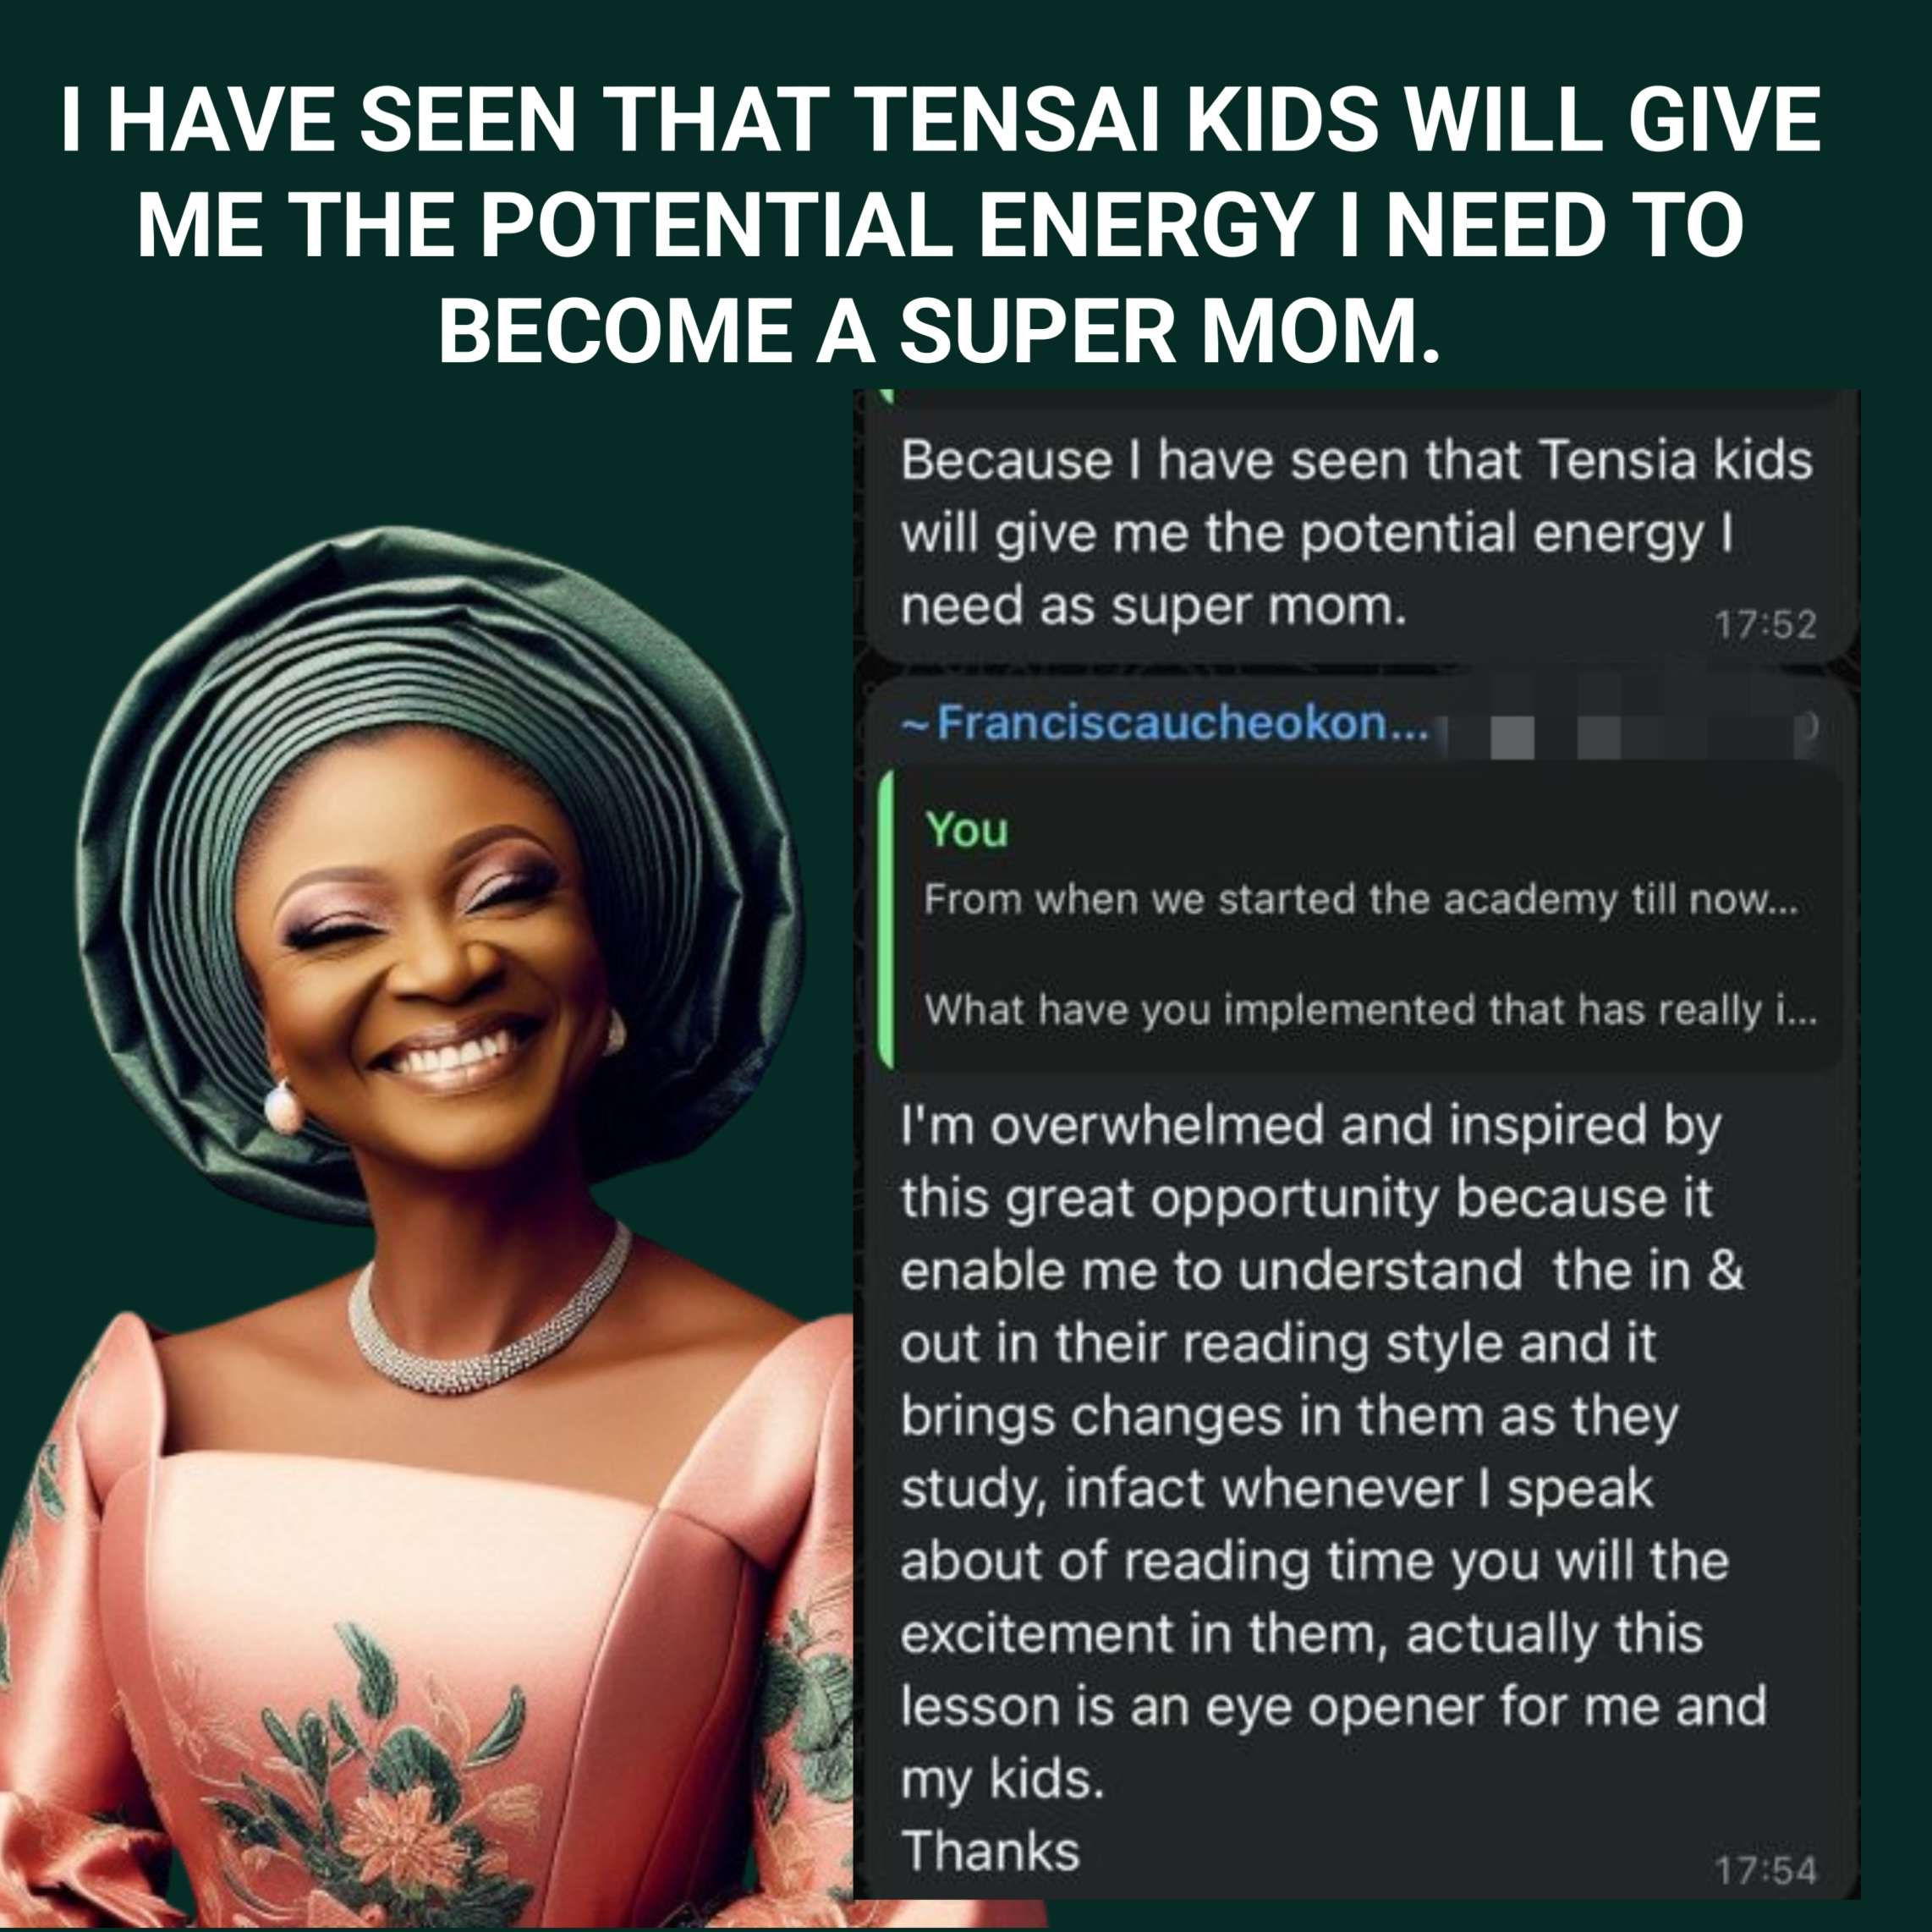The image size is (1932, 1932).
Task: Open quoted message "From when we started the academy"
Action: [1360, 901]
